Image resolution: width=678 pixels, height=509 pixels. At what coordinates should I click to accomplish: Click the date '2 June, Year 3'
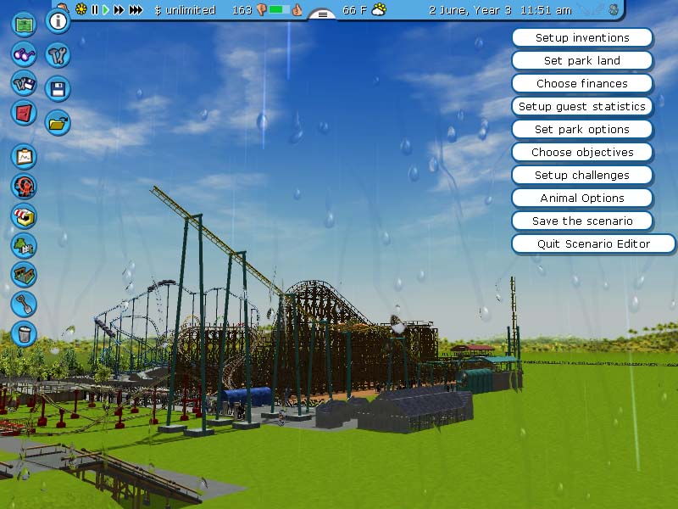[470, 10]
